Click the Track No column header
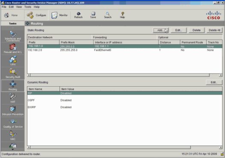This screenshot has height=158, width=225. click(214, 42)
